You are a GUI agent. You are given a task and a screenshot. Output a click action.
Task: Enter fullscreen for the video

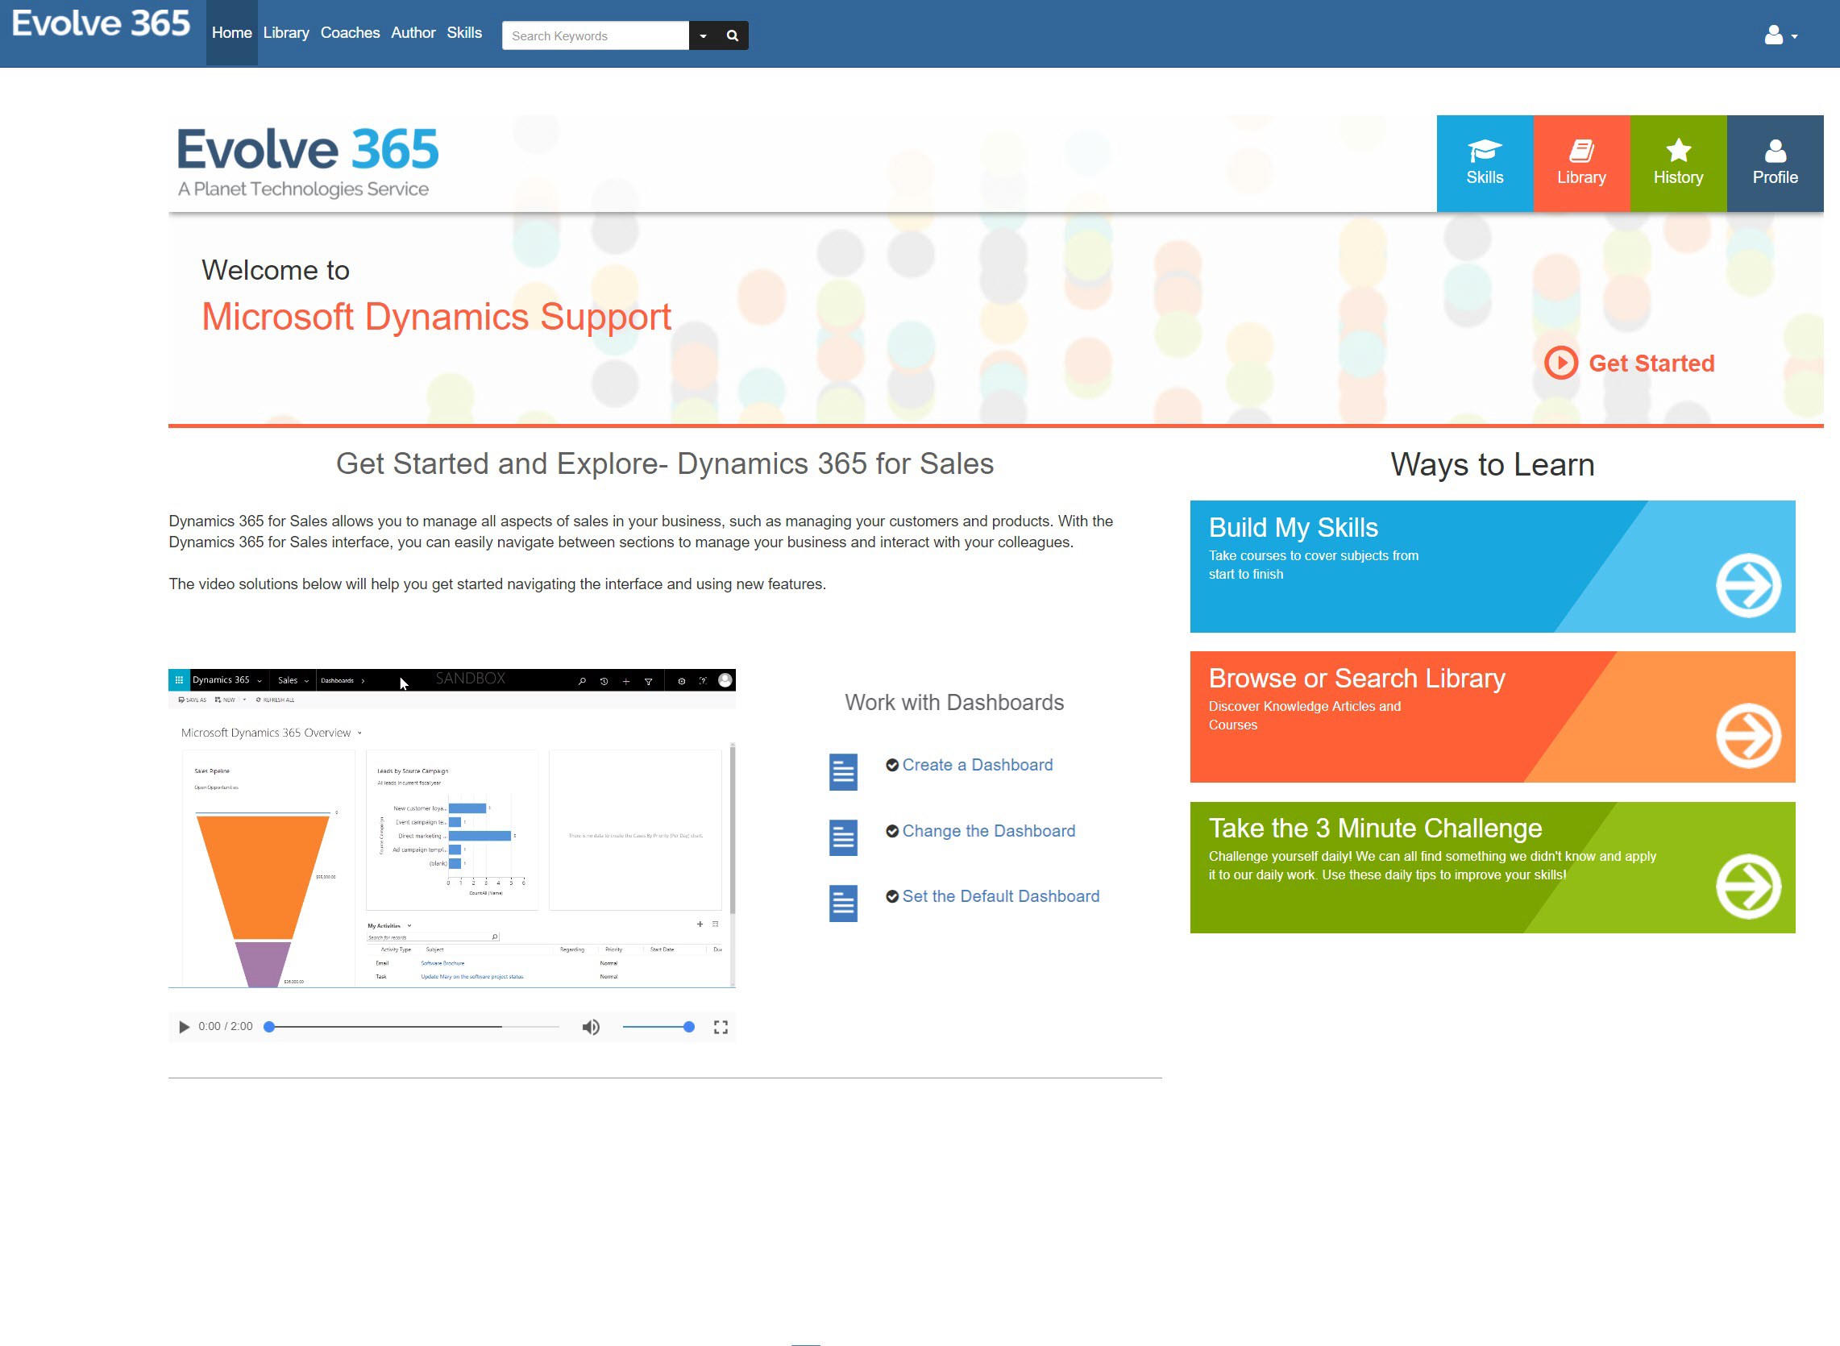pyautogui.click(x=720, y=1027)
